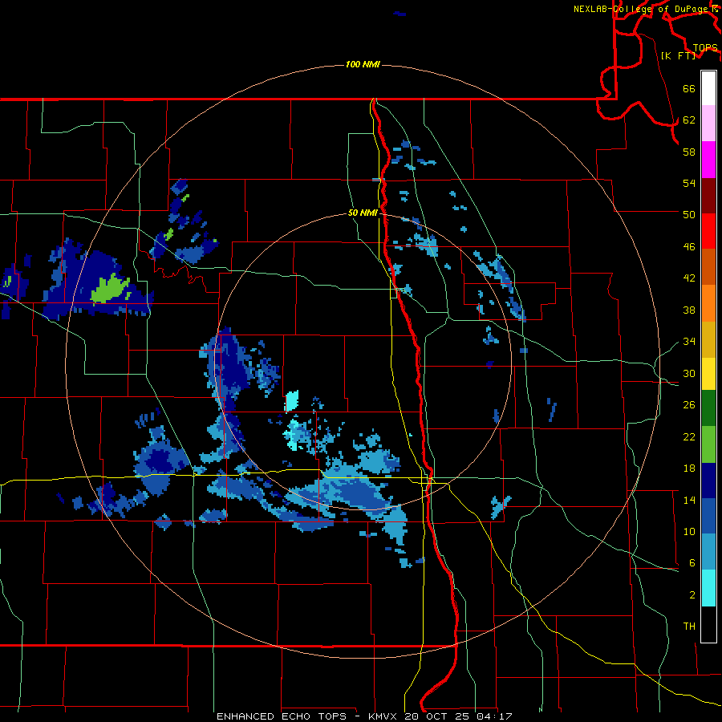Click the "34" legend value
Viewport: 722px width, 722px height.
689,342
